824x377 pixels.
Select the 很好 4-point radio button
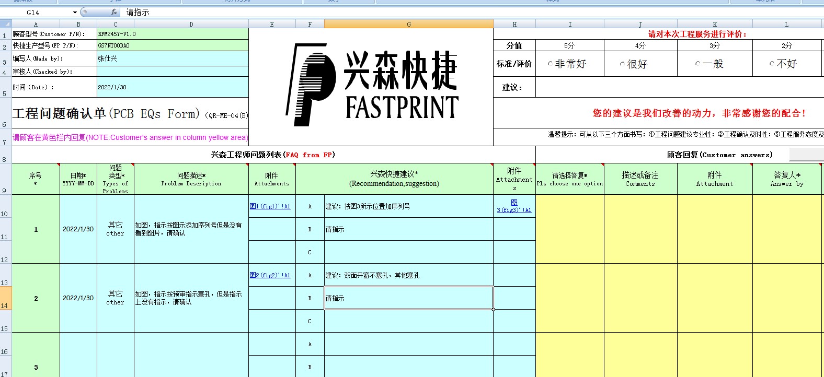coord(622,64)
